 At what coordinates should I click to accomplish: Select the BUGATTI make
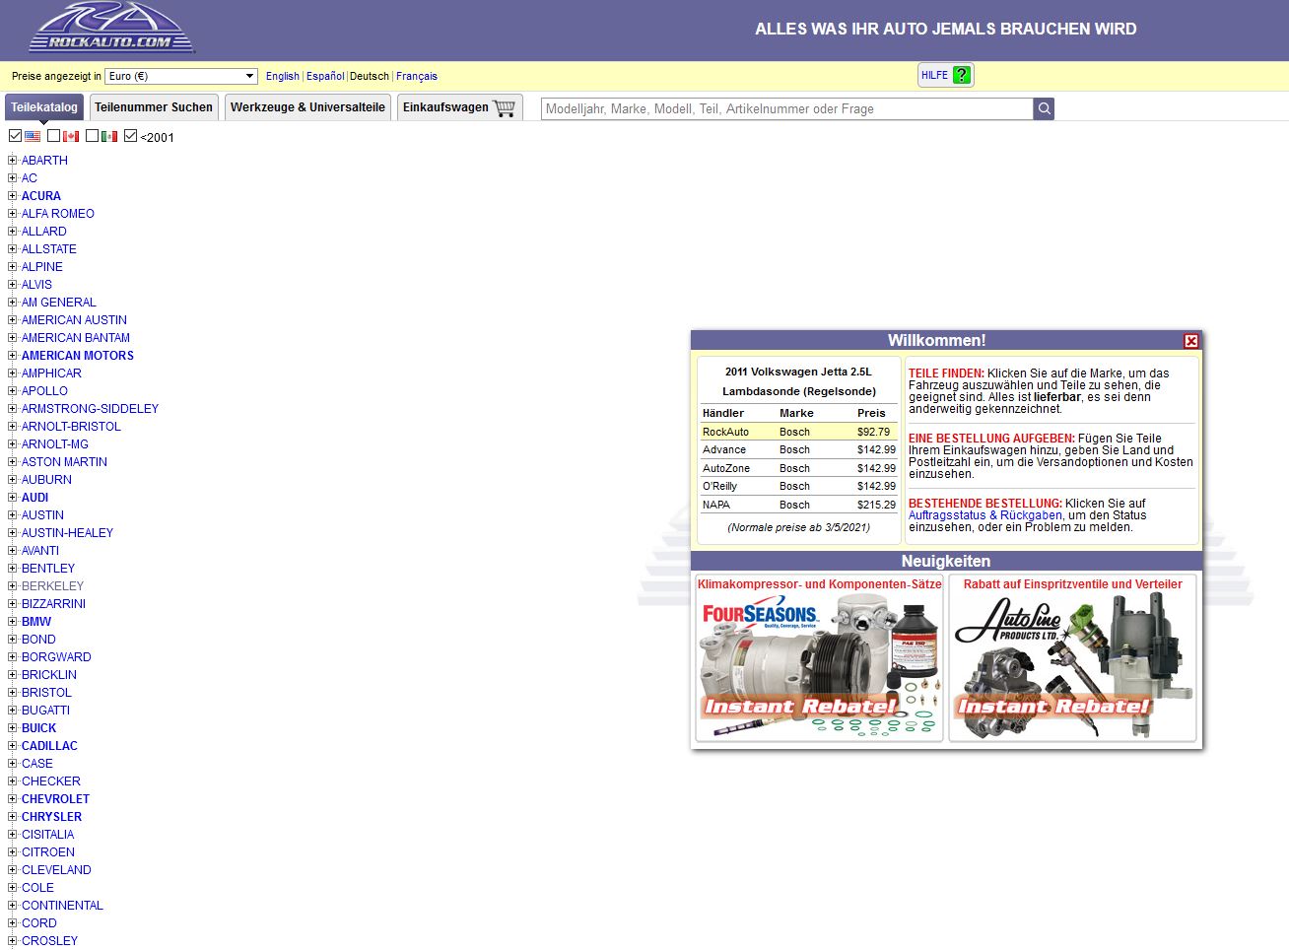click(x=45, y=711)
